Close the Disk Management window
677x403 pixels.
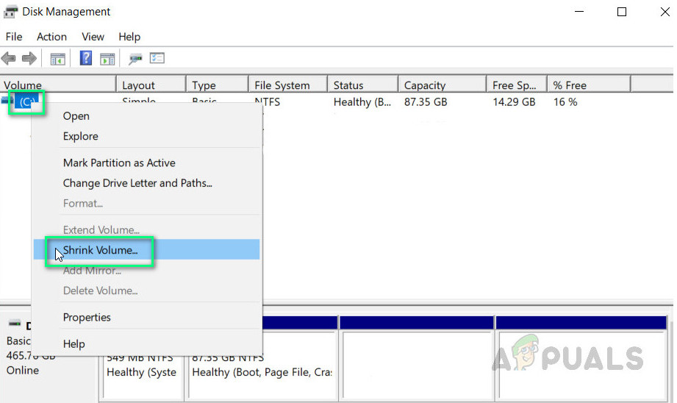click(665, 12)
